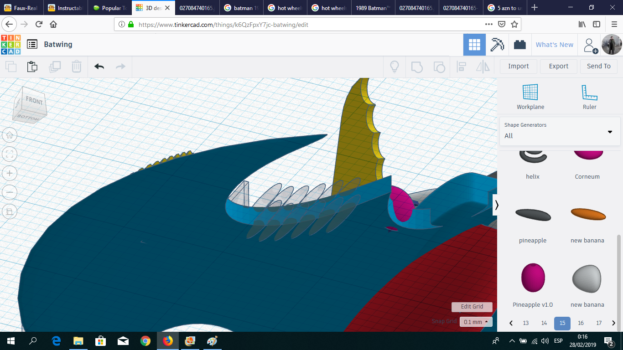
Task: Bookmark this page with the star icon
Action: click(x=514, y=25)
